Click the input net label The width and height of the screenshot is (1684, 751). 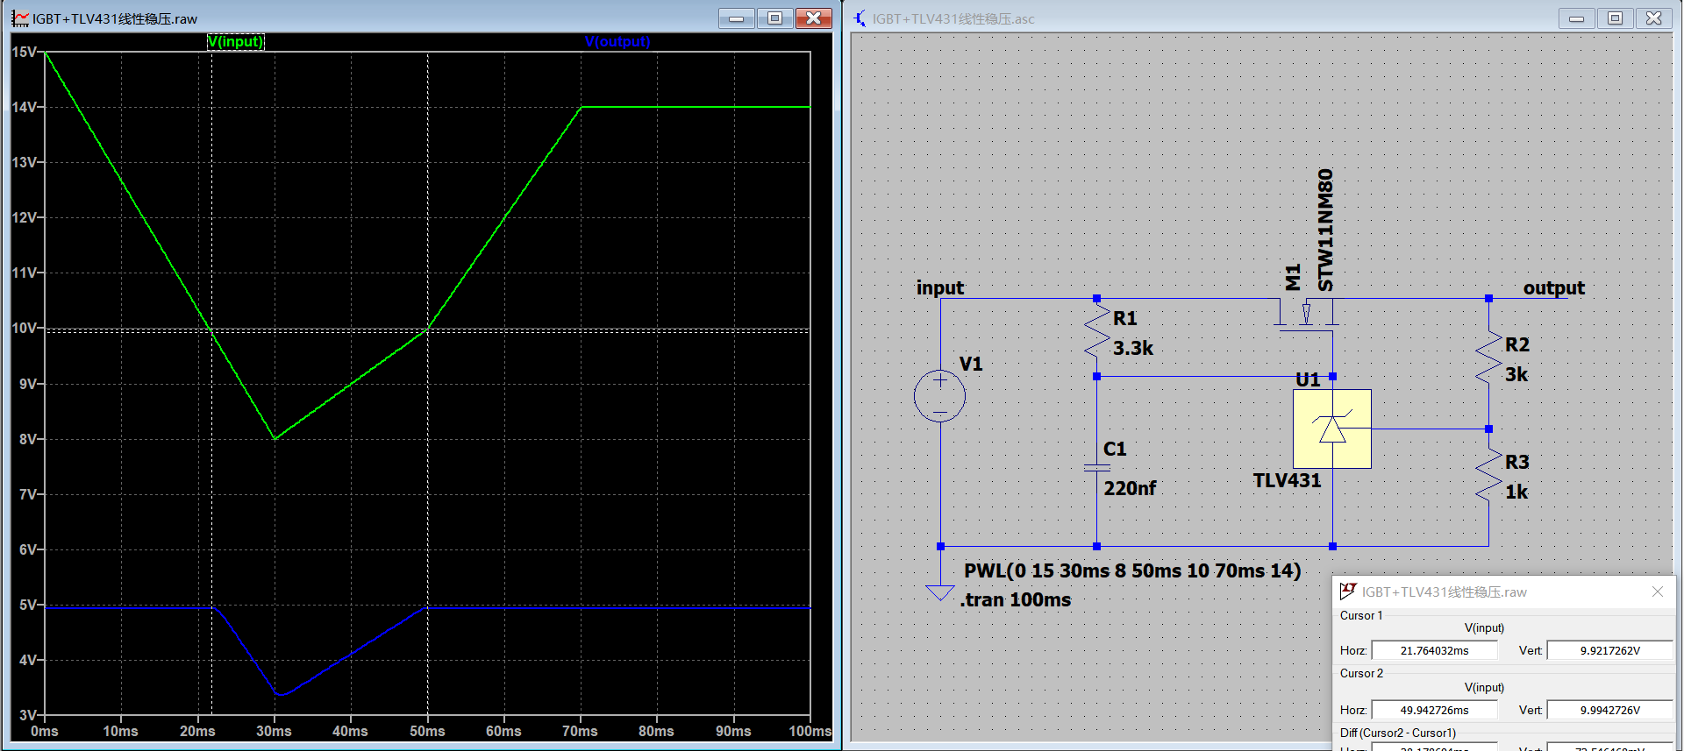(939, 288)
